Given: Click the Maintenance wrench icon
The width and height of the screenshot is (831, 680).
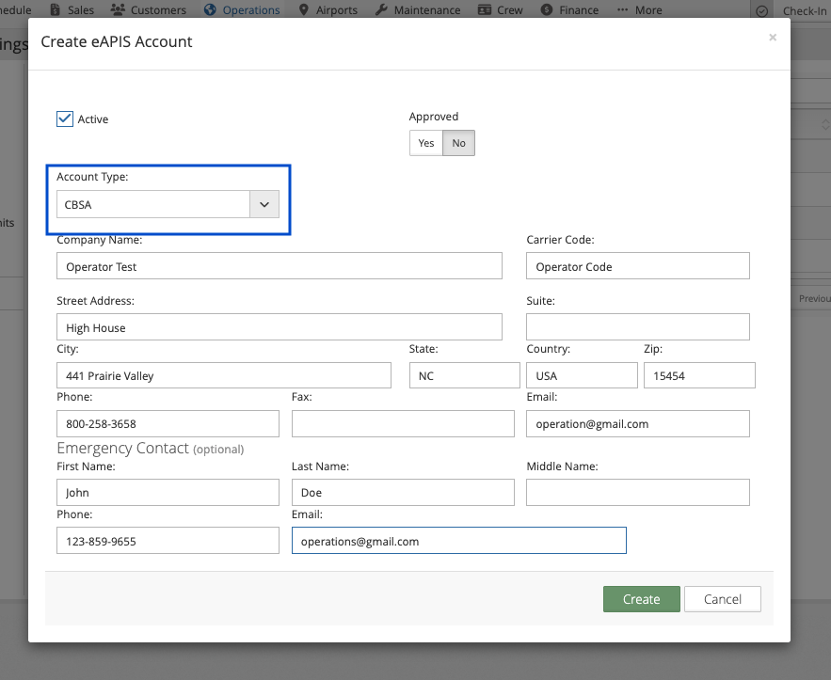Looking at the screenshot, I should click(x=381, y=10).
